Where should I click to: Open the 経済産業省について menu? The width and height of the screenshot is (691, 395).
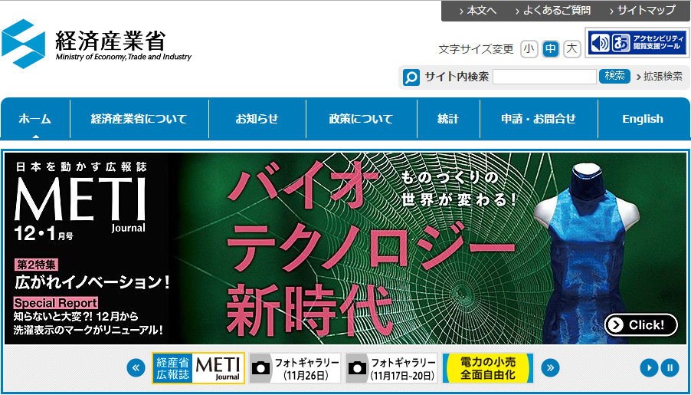(139, 119)
